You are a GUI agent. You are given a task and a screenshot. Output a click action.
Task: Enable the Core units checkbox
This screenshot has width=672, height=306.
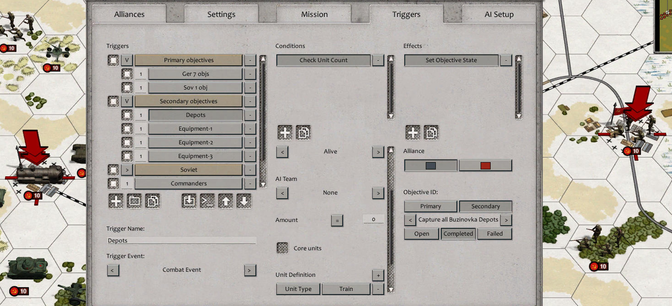[x=283, y=248]
